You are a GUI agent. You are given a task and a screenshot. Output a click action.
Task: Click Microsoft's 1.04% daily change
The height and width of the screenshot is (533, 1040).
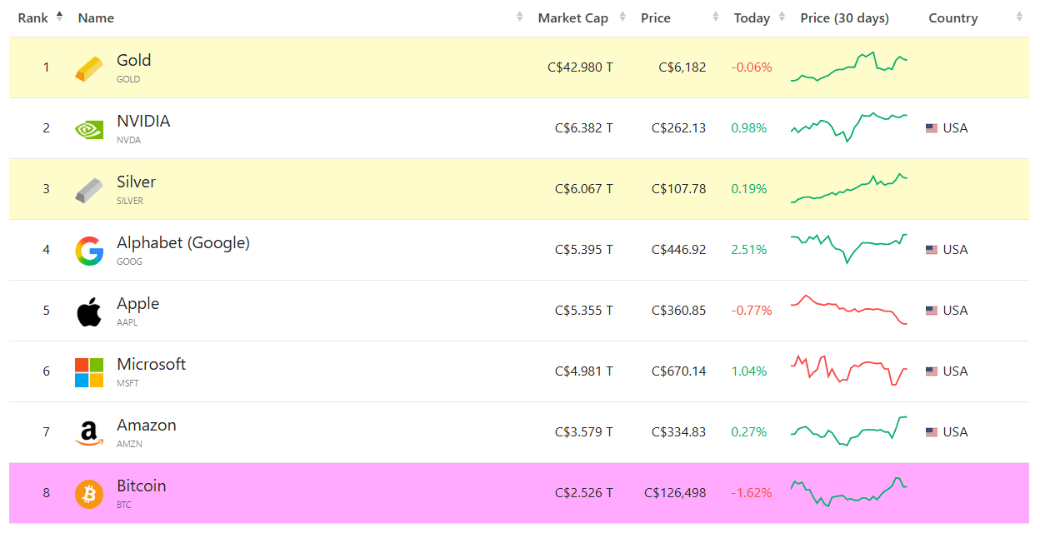coord(749,371)
